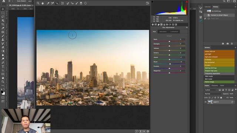The image size is (237, 133).
Task: Open the Normal blend mode dropdown
Action: (x=213, y=94)
